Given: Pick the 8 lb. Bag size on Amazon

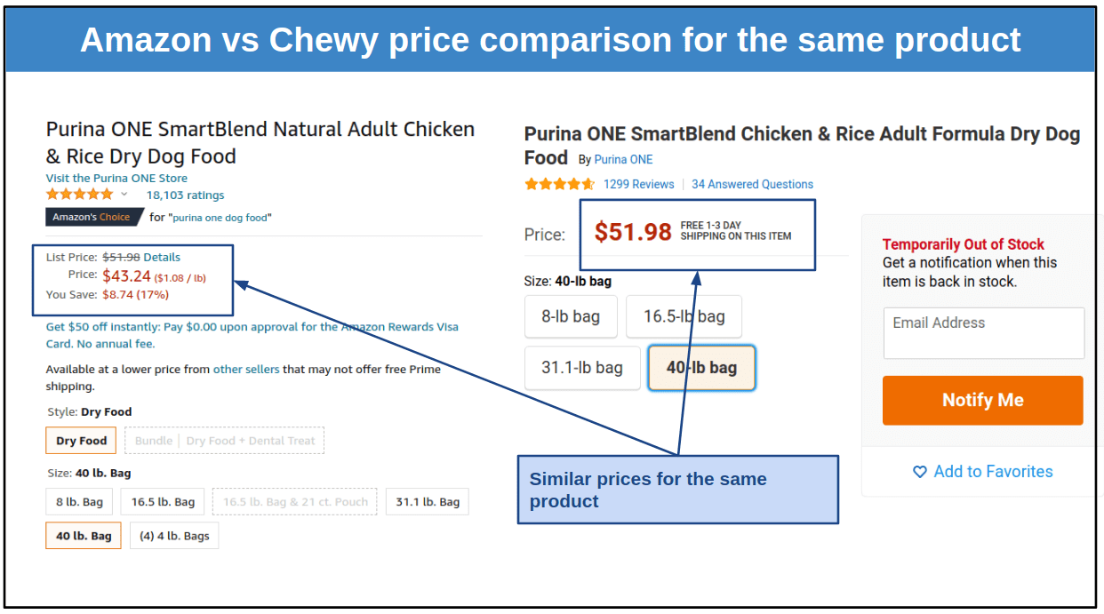Looking at the screenshot, I should (79, 502).
